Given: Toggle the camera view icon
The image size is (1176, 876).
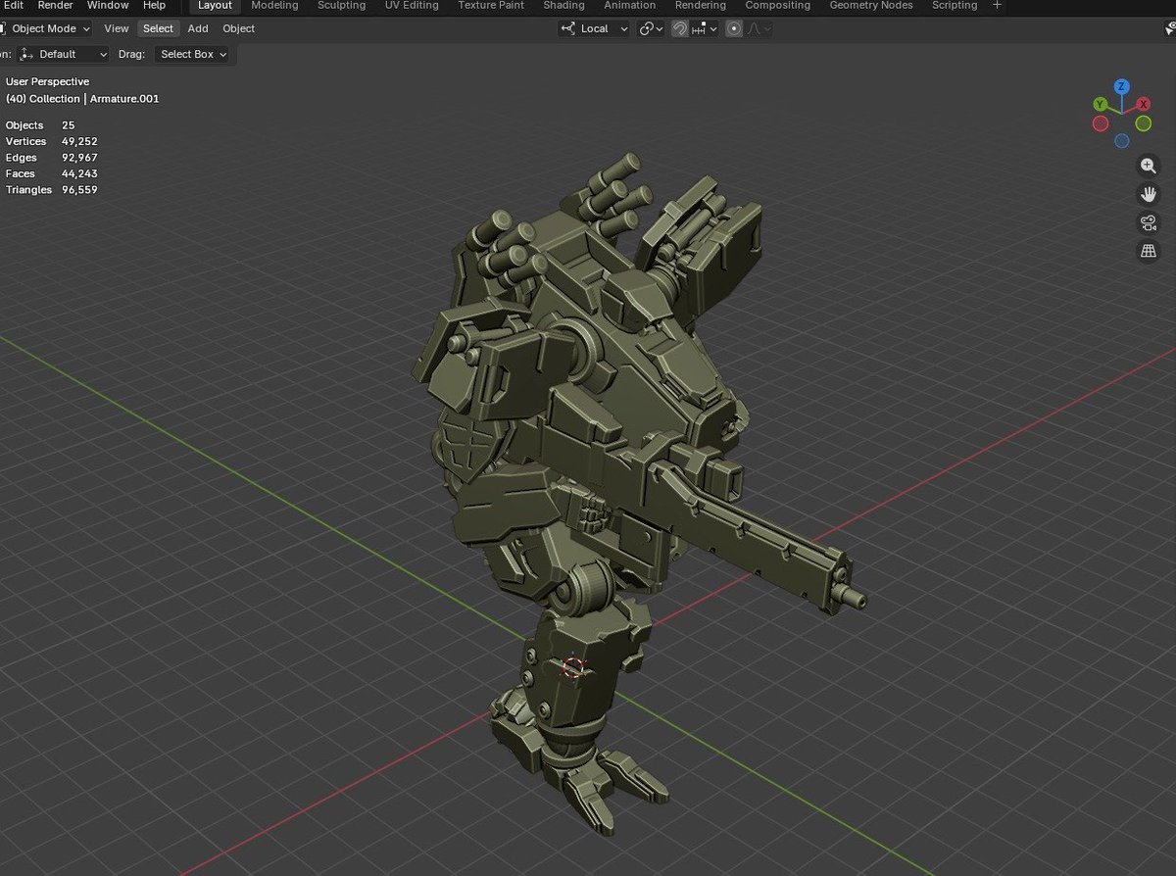Looking at the screenshot, I should (1149, 223).
